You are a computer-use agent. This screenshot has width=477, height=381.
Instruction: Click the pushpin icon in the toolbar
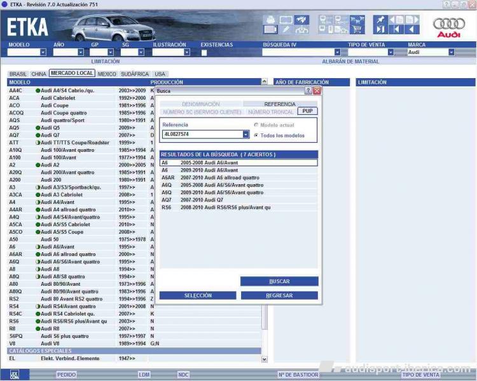click(380, 20)
